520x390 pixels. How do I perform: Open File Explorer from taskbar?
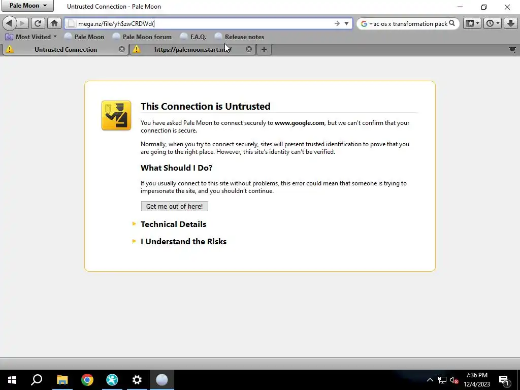pos(62,380)
